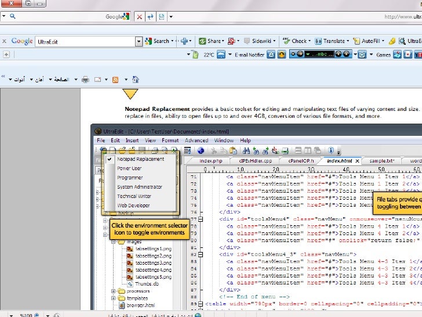Click the blue plus add-button icon
Screen dimensions: 422x317
coord(184,41)
